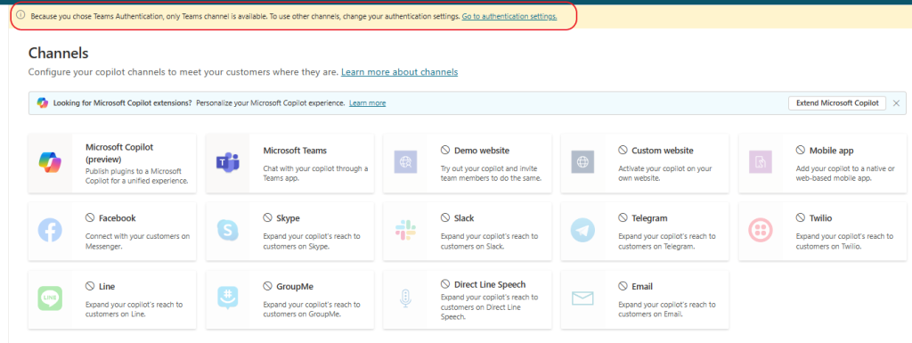Select the Custom website globe icon

coord(582,162)
